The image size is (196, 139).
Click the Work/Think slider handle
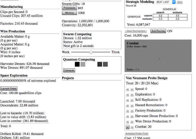(x=91, y=52)
